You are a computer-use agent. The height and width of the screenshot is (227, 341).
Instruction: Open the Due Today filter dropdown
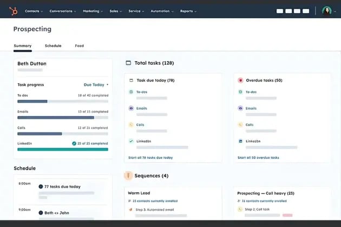[96, 85]
